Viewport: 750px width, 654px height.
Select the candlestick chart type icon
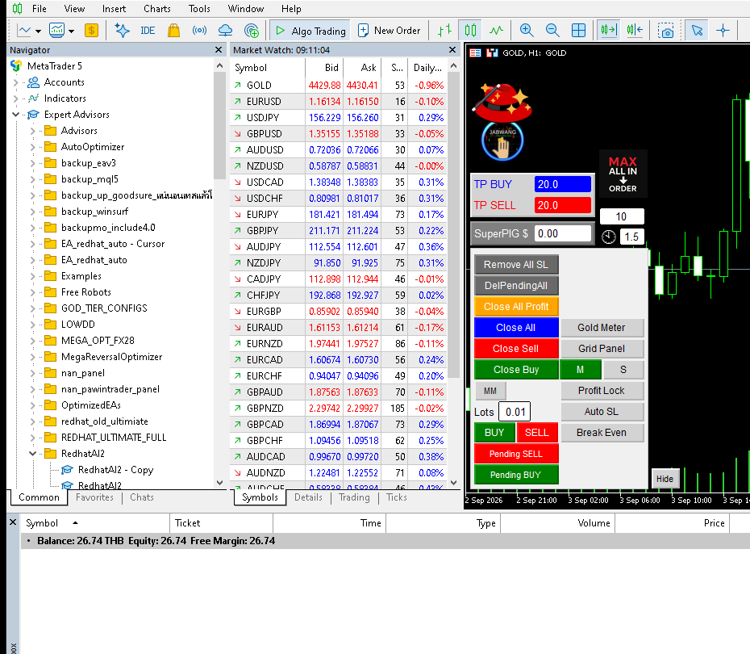click(x=471, y=31)
